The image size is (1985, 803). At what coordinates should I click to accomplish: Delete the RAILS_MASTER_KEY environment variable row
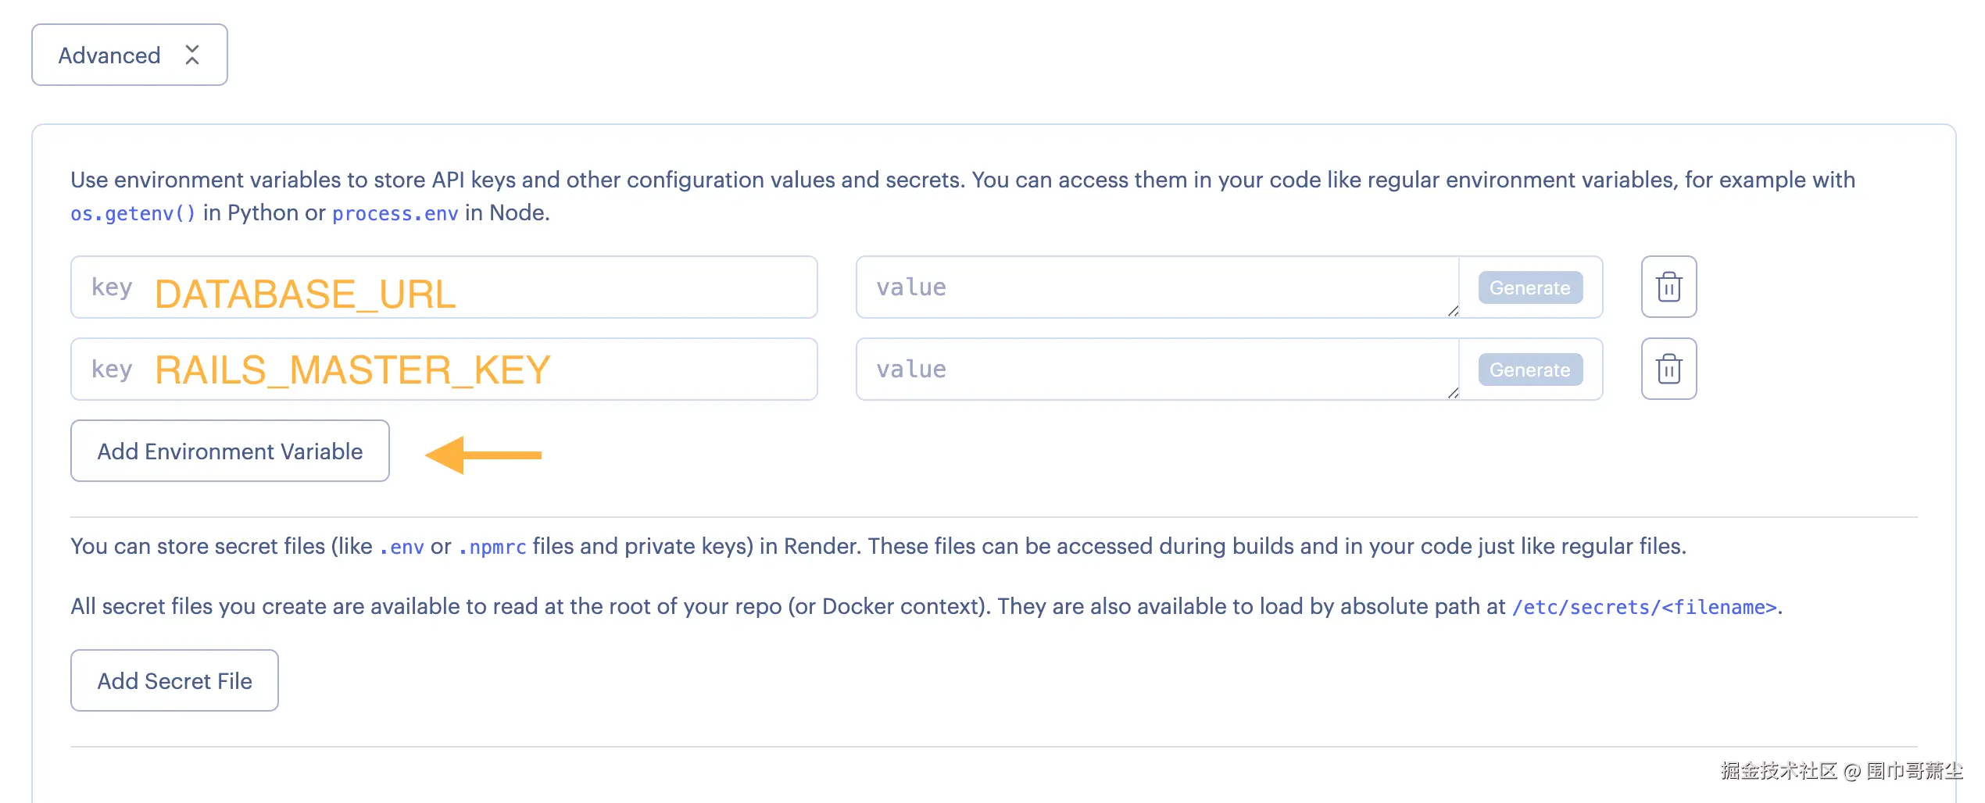(x=1668, y=369)
